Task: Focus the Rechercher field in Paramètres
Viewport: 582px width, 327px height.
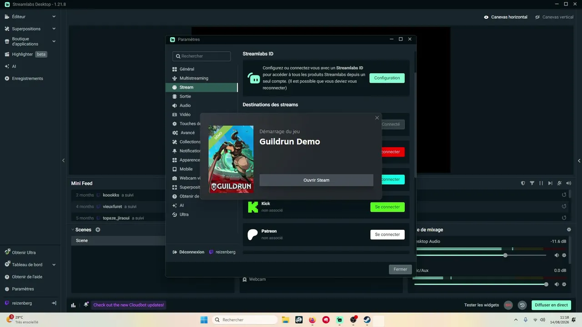Action: pyautogui.click(x=201, y=56)
